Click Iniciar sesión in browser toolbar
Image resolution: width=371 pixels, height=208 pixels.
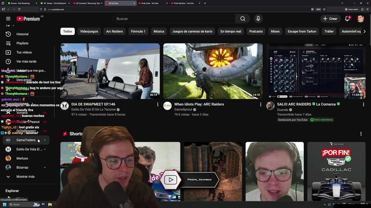point(352,9)
